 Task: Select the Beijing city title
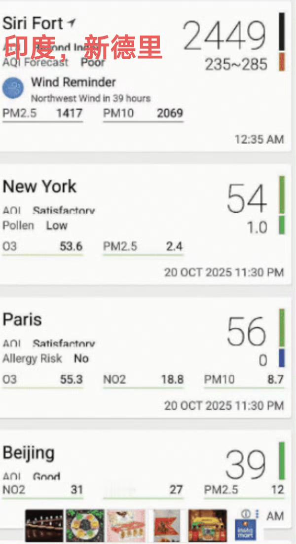[29, 453]
